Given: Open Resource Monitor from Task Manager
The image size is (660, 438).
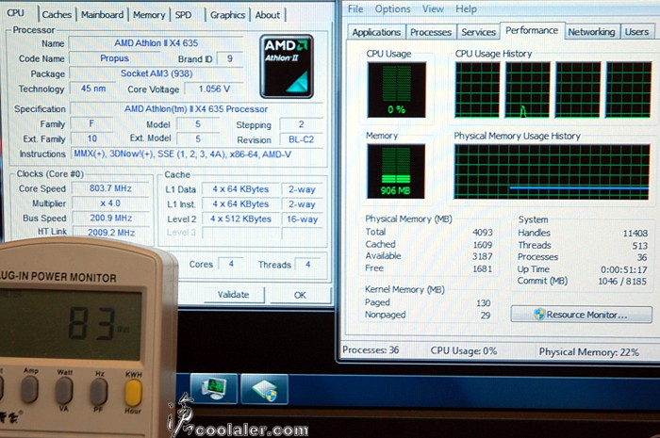Looking at the screenshot, I should click(x=582, y=315).
